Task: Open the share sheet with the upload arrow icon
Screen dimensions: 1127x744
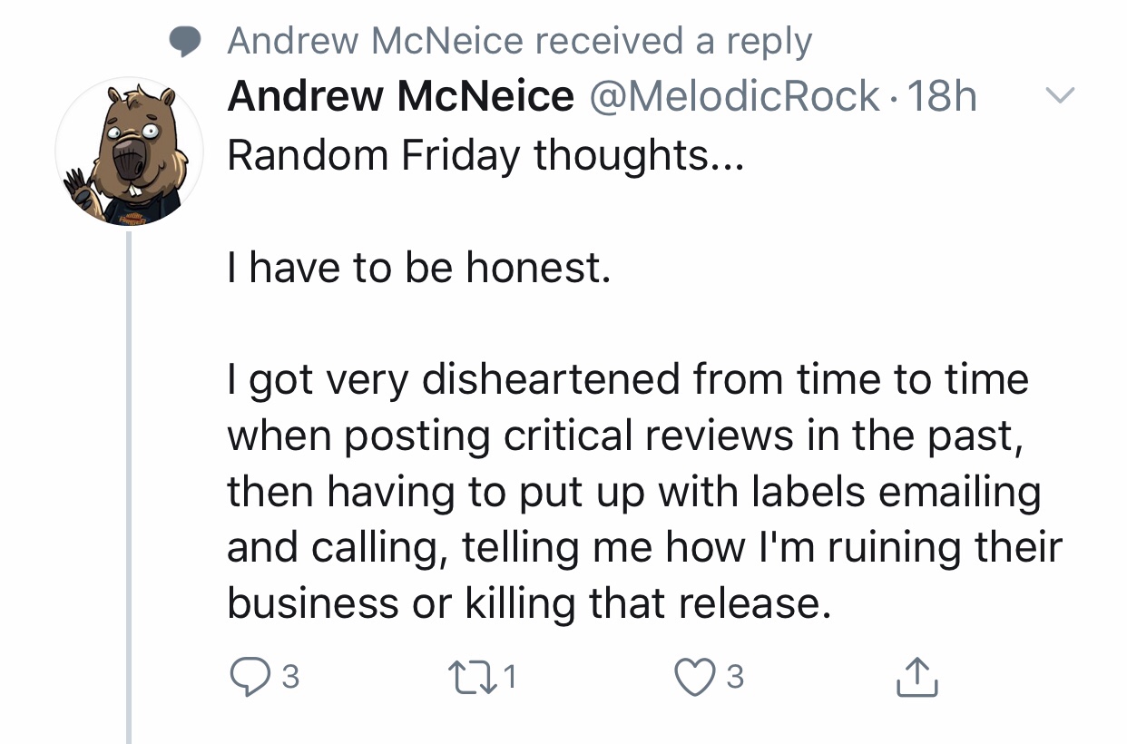Action: [x=917, y=676]
